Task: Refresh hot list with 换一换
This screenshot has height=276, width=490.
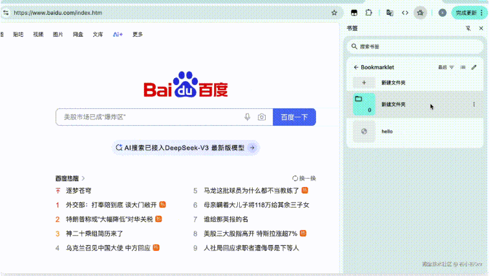Action: pyautogui.click(x=304, y=179)
